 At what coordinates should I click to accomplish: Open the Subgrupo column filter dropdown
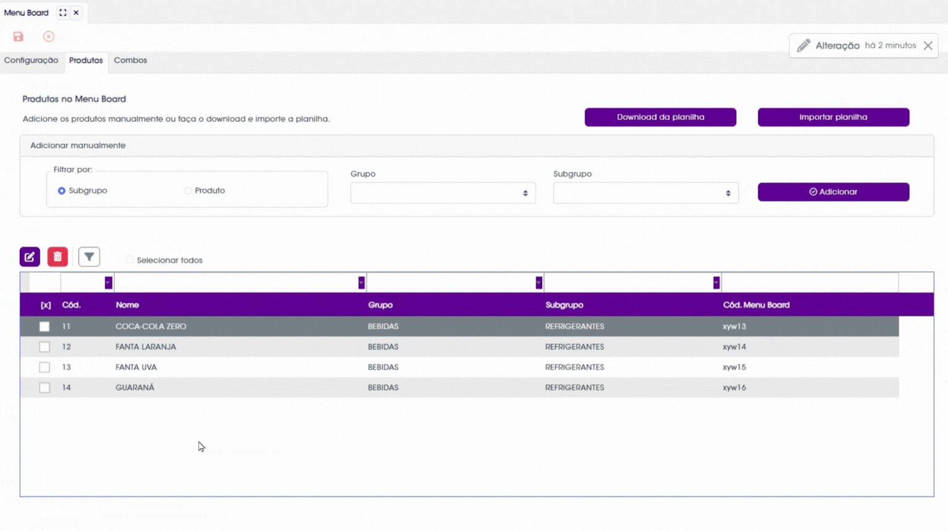716,283
